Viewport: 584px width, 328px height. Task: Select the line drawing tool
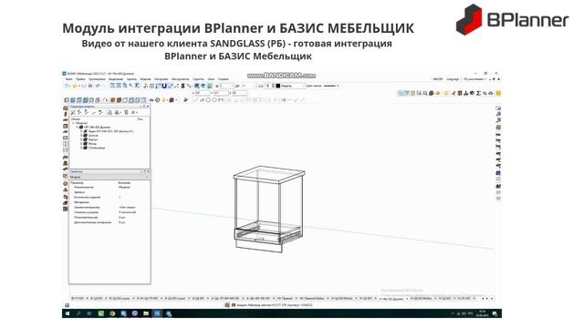coord(196,100)
